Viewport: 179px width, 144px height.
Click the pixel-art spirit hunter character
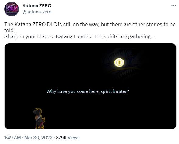click(39, 118)
